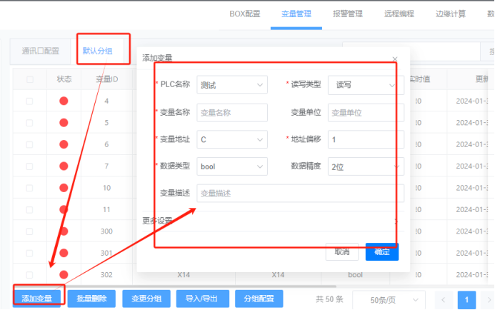Check the row with 变量ID 302
The width and height of the screenshot is (495, 310).
click(29, 275)
